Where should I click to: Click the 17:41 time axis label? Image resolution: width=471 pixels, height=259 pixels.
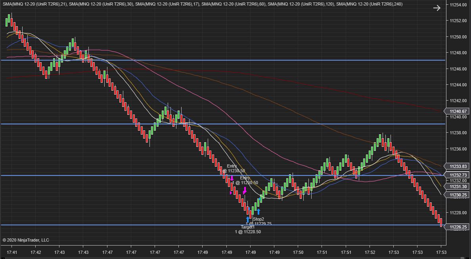pyautogui.click(x=12, y=253)
